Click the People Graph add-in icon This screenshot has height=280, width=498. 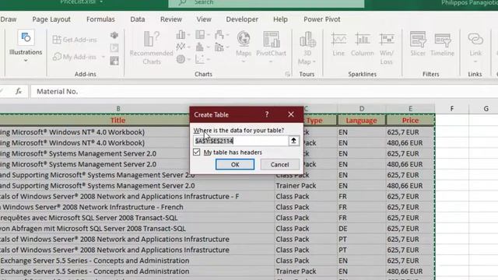click(114, 61)
